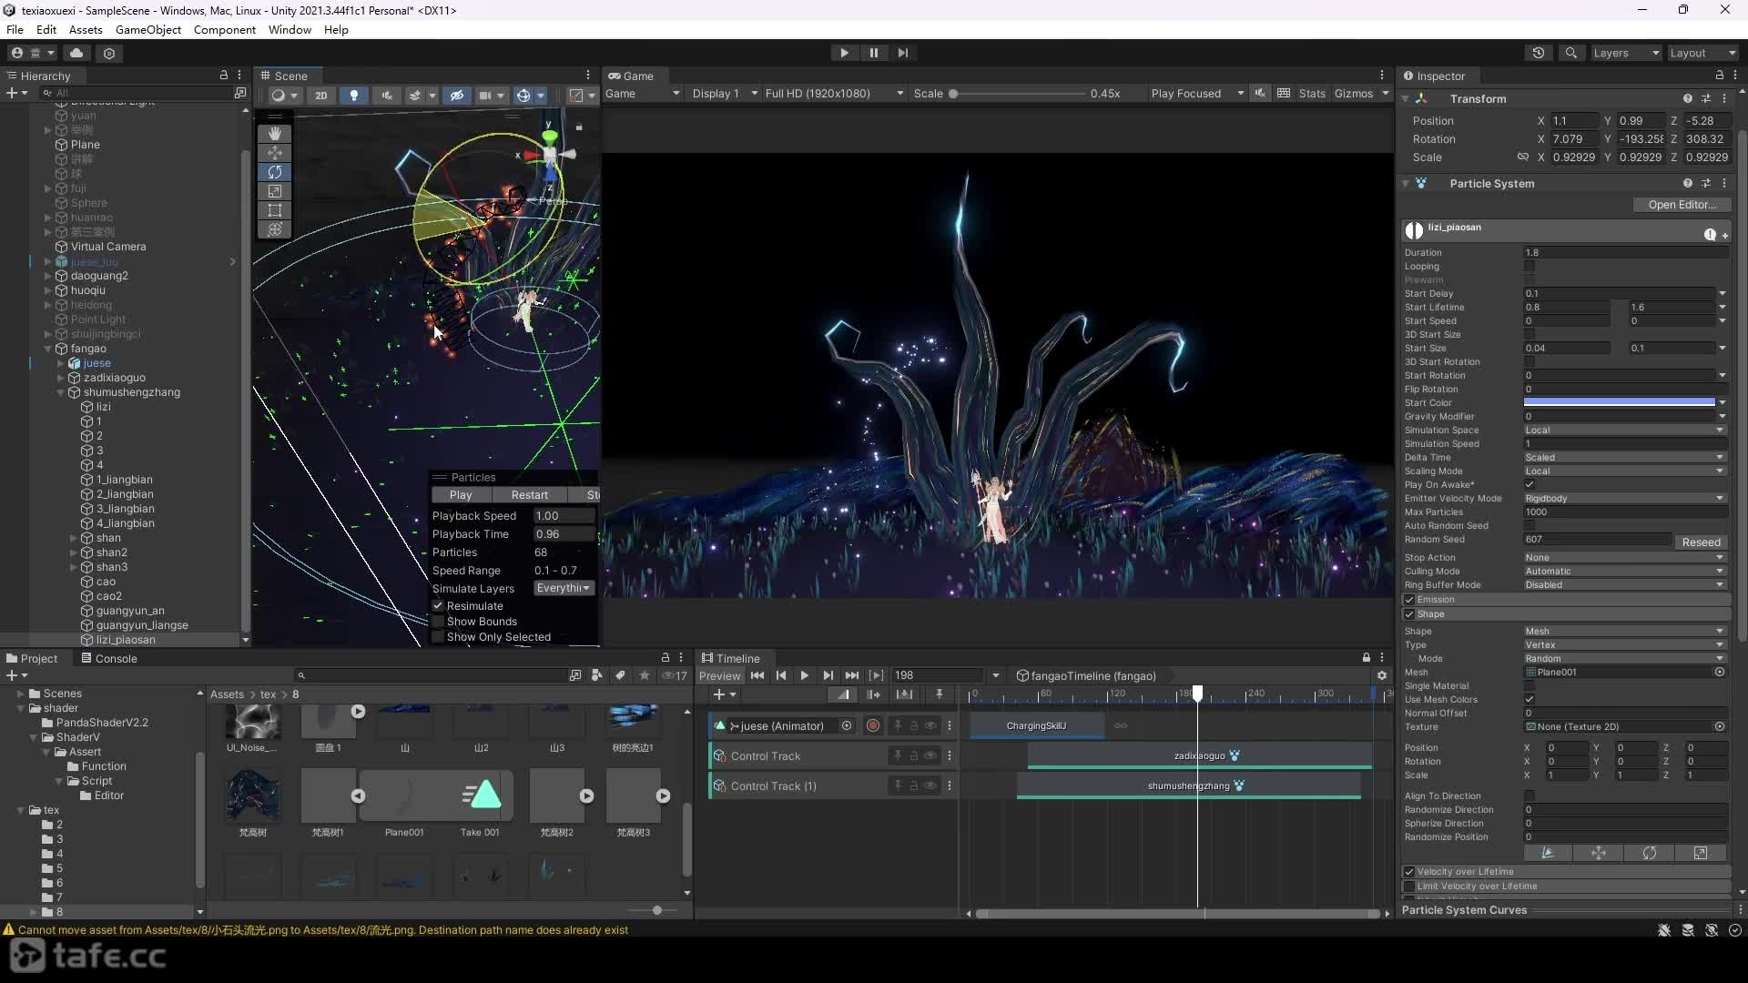This screenshot has height=983, width=1748.
Task: Click the Pause mode button
Action: (x=873, y=53)
